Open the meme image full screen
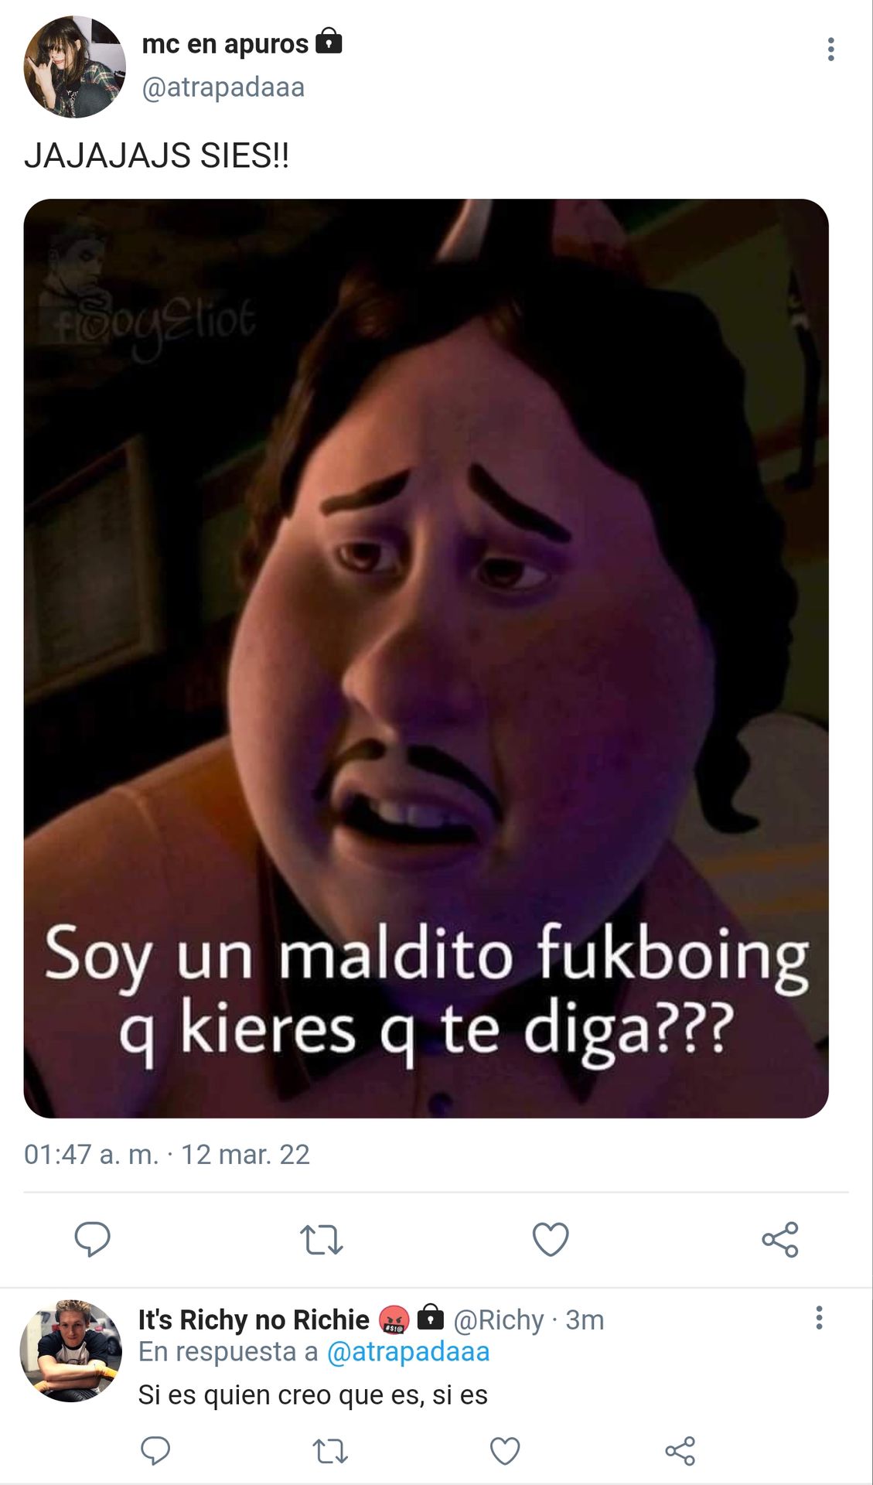The height and width of the screenshot is (1485, 873). click(426, 658)
